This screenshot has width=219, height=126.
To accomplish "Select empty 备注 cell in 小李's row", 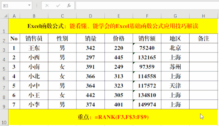I will click(204, 105).
